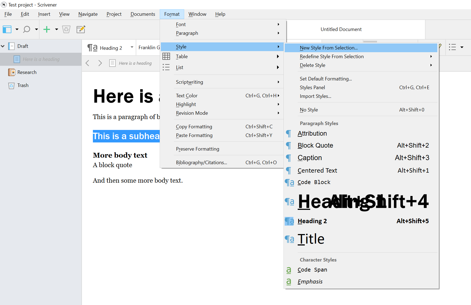Screen dimensions: 471x305
Task: Apply the Caption paragraph style
Action: [361, 158]
